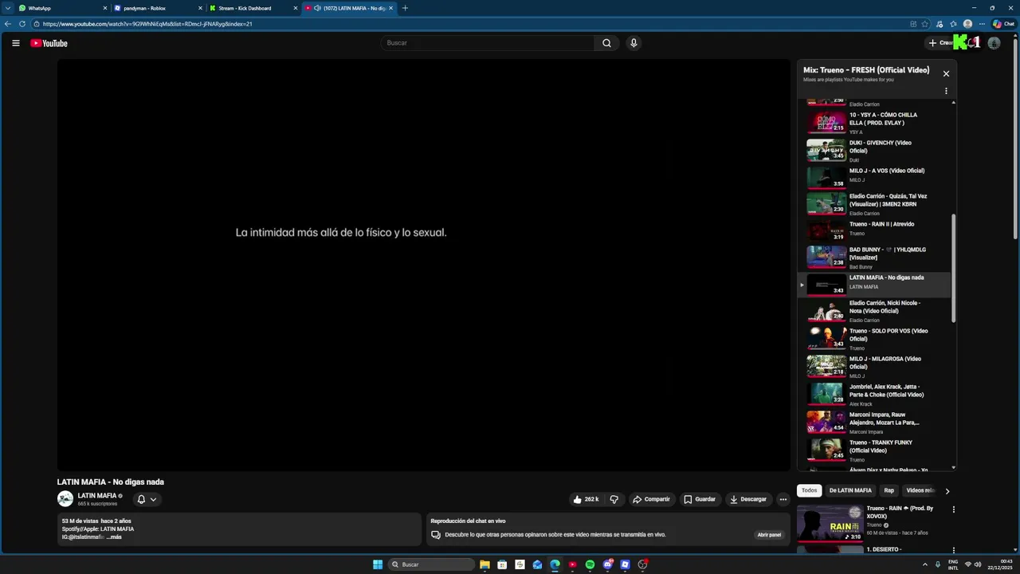This screenshot has width=1020, height=574.
Task: Switch to the WhatsApp tab
Action: (63, 8)
